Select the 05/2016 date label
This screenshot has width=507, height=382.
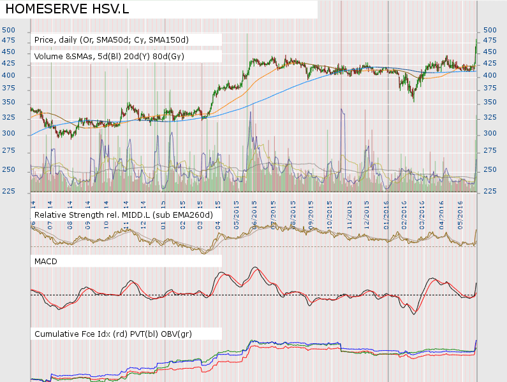(x=460, y=215)
